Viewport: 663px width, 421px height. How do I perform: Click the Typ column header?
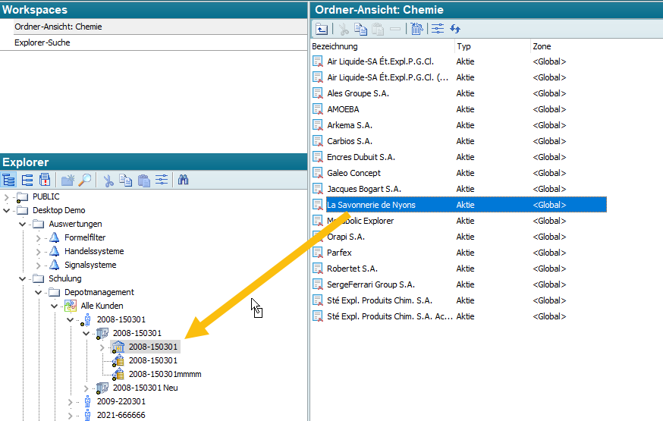(463, 46)
